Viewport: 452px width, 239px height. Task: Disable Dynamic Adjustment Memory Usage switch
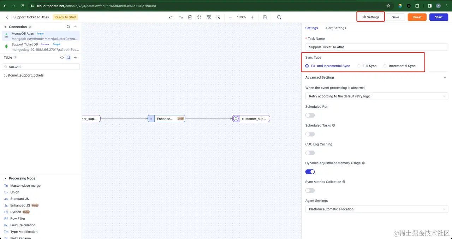(310, 172)
